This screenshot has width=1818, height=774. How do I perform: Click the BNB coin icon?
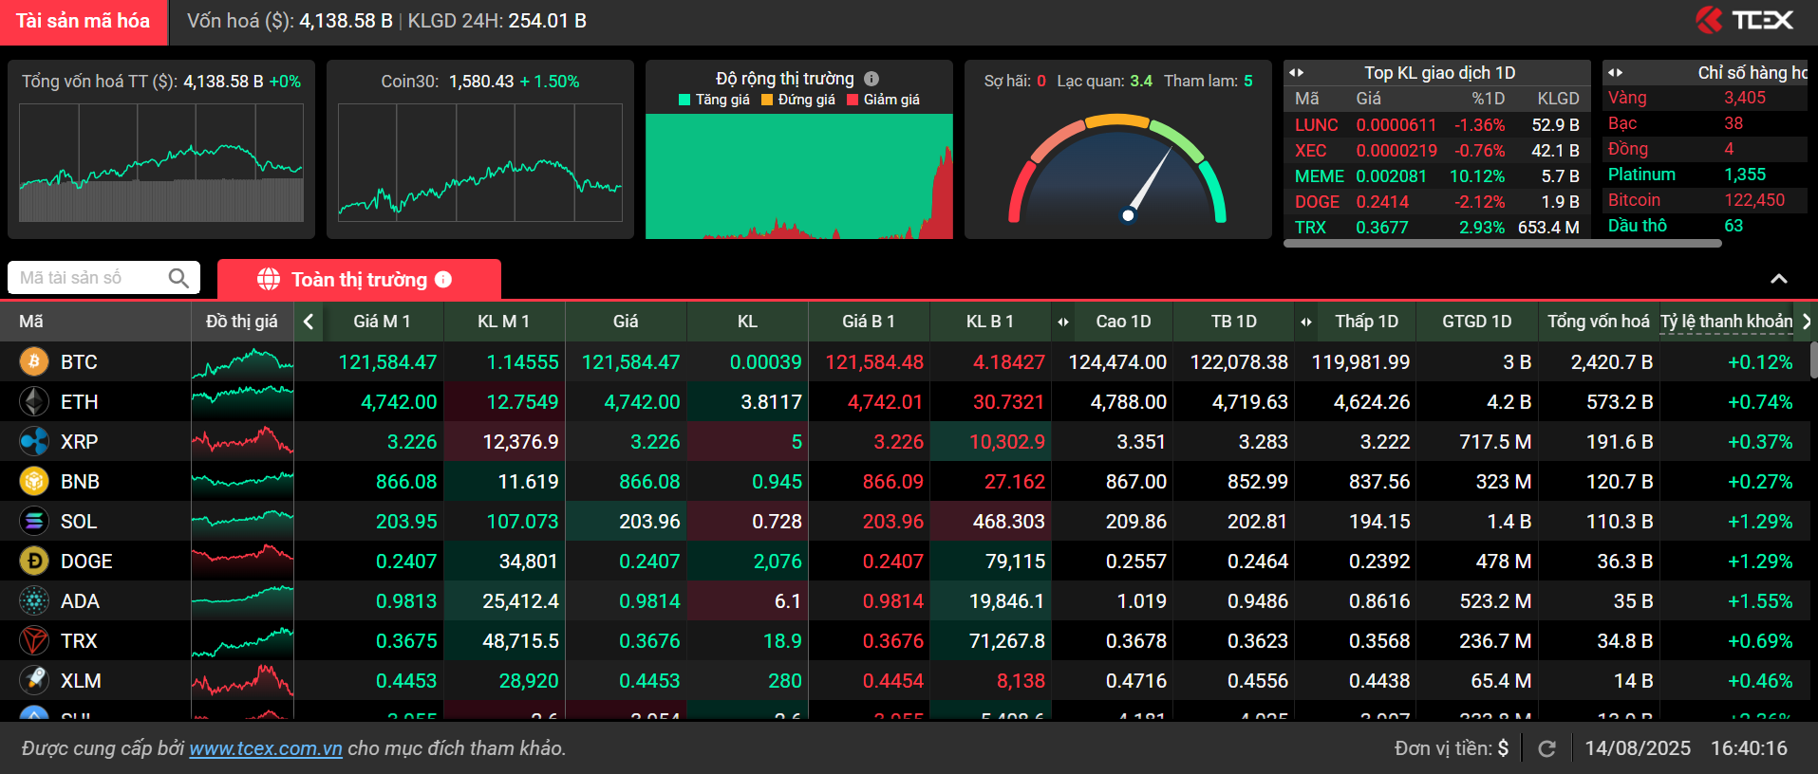click(34, 481)
